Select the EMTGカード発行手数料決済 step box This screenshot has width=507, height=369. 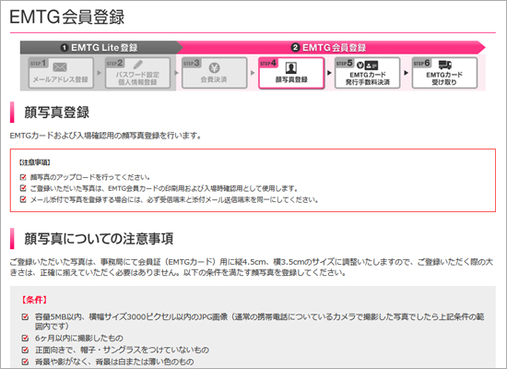pyautogui.click(x=367, y=73)
